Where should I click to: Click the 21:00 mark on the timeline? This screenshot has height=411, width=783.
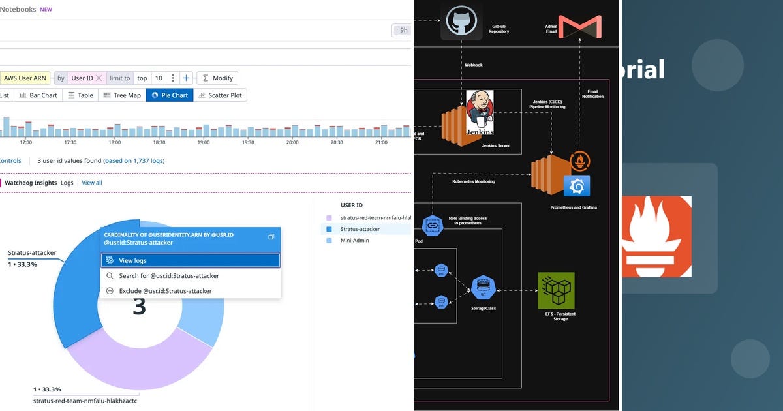click(x=381, y=142)
